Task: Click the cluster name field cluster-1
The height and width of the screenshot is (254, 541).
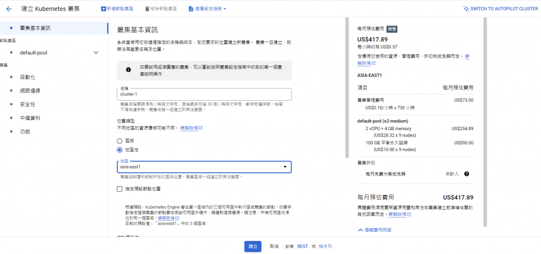Action: tap(204, 94)
